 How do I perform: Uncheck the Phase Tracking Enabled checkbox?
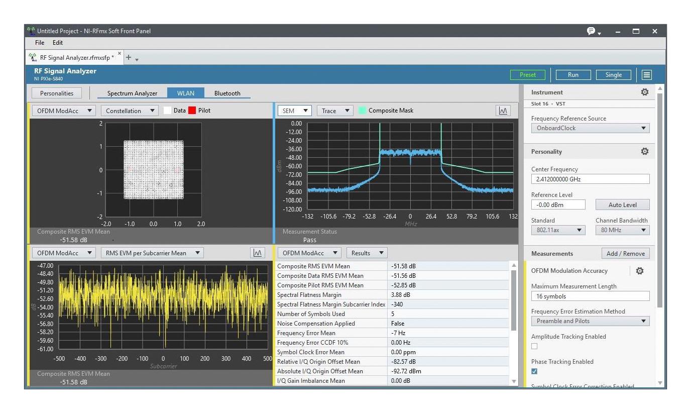pyautogui.click(x=534, y=371)
